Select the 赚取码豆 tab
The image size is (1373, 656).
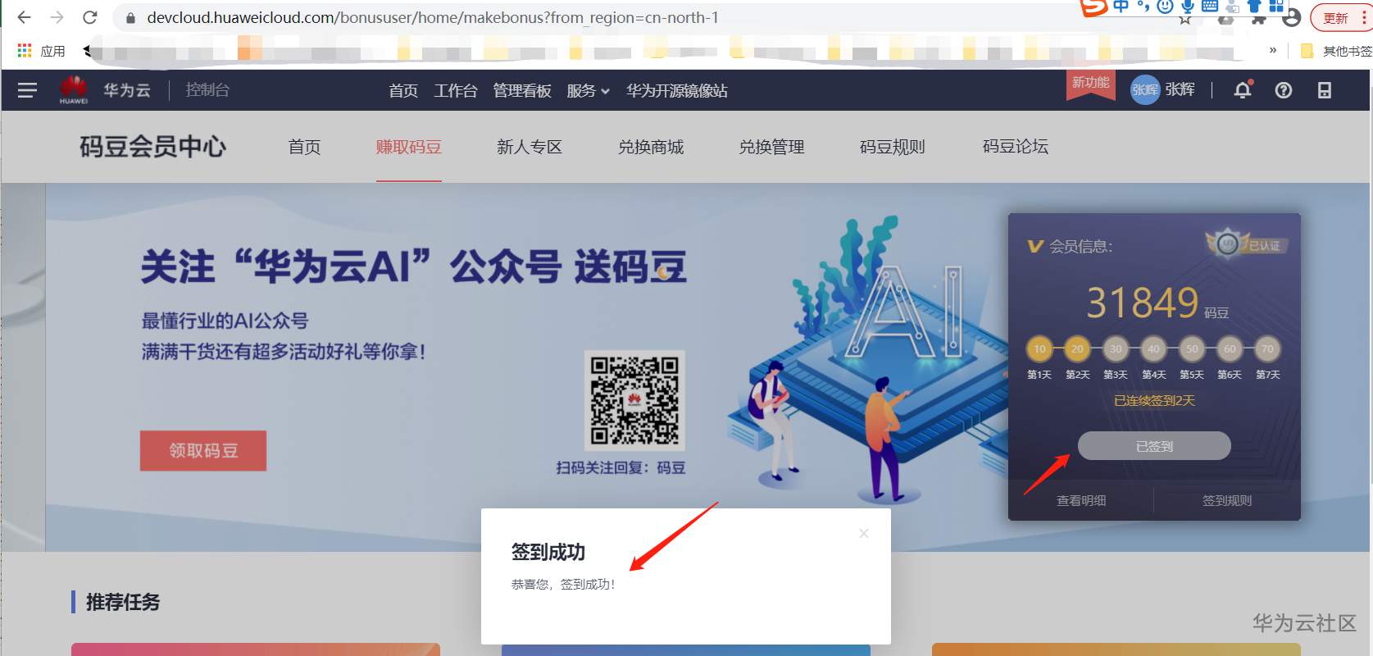(409, 147)
